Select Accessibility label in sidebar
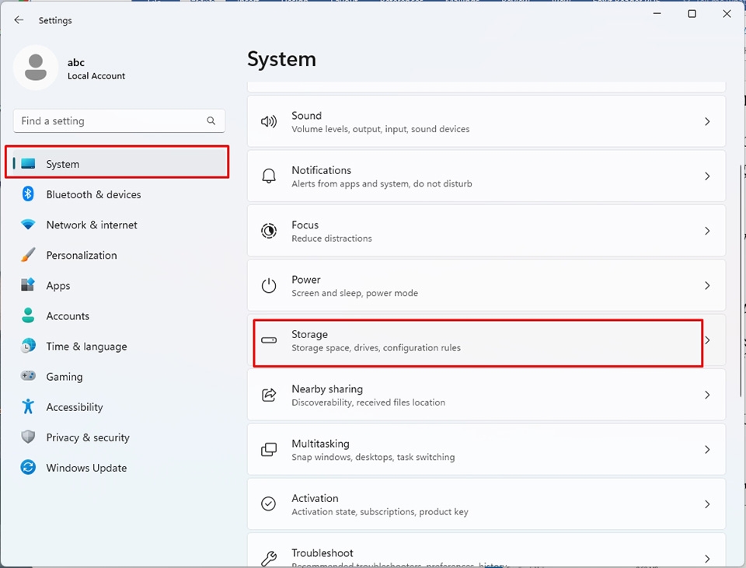Viewport: 746px width, 568px height. tap(75, 407)
